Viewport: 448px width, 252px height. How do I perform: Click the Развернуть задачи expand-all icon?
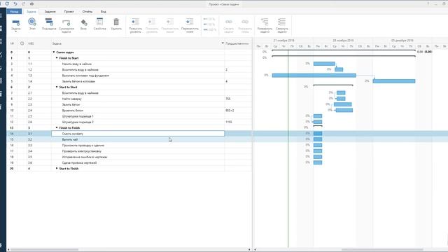point(265,22)
